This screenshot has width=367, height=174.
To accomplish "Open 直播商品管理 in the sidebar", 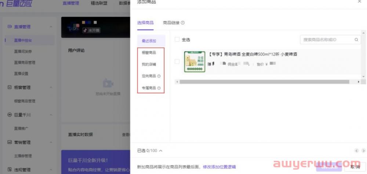I will tap(25, 63).
